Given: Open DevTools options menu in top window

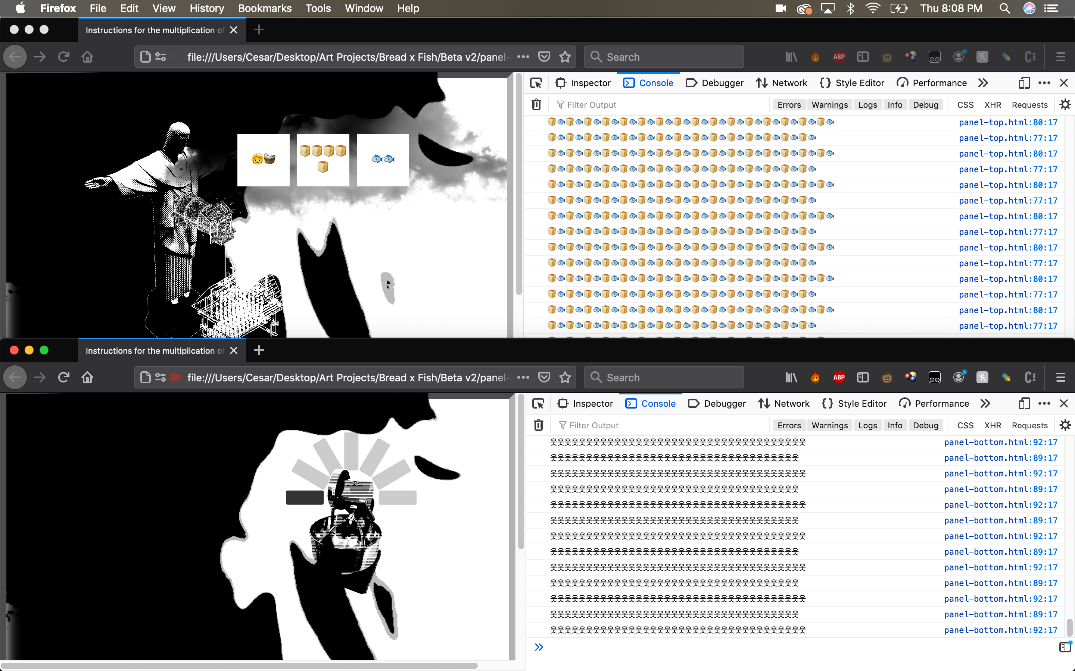Looking at the screenshot, I should click(1044, 83).
